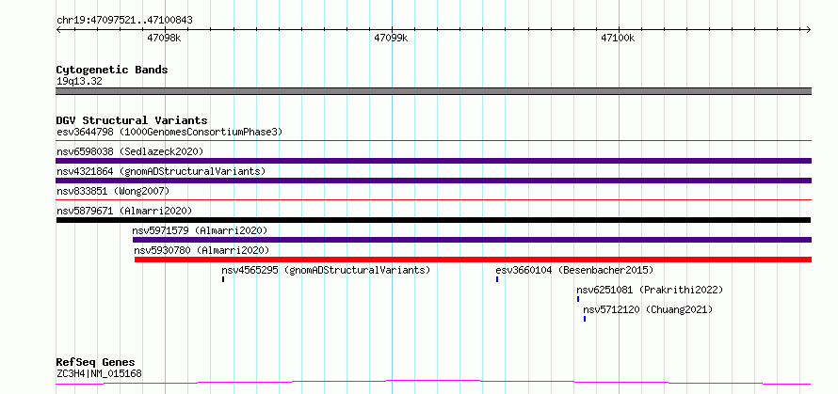Click the ZC3H4|NM_015168 gene label
838x394 pixels.
pos(99,373)
